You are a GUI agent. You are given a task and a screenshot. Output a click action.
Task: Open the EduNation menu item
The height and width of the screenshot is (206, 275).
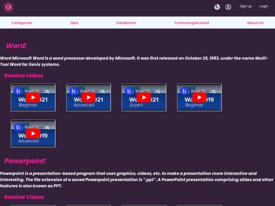tap(126, 23)
